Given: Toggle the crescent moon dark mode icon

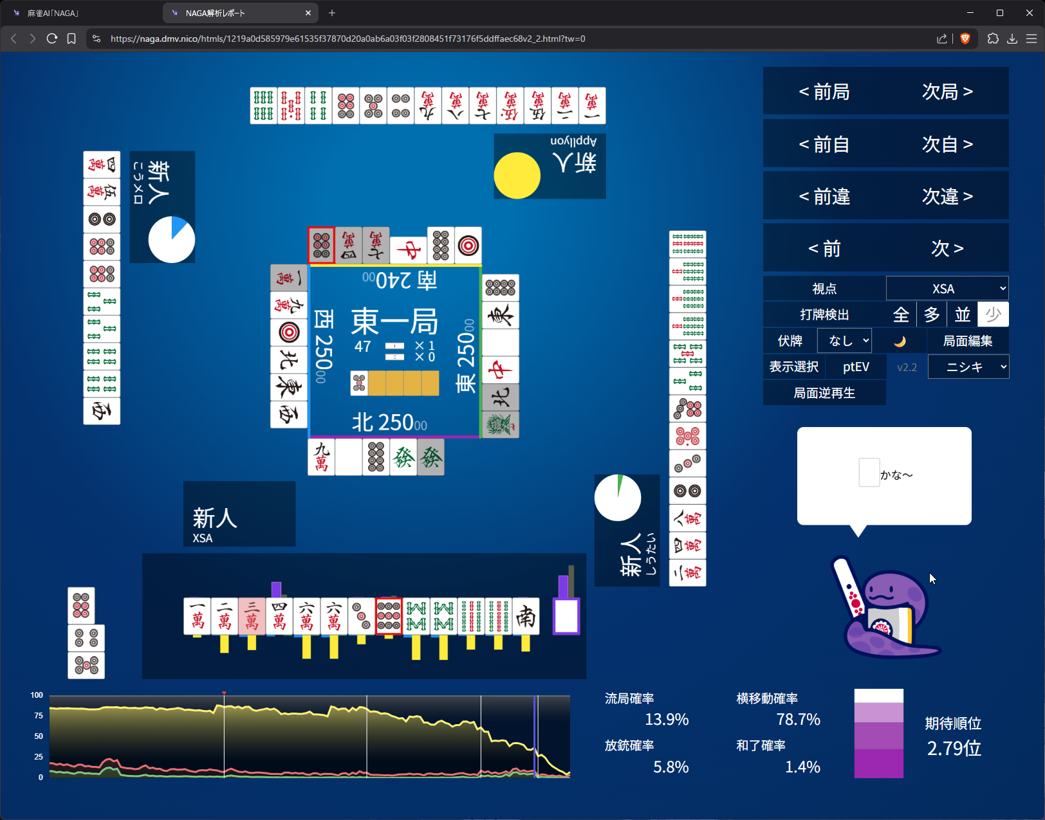Looking at the screenshot, I should 900,341.
